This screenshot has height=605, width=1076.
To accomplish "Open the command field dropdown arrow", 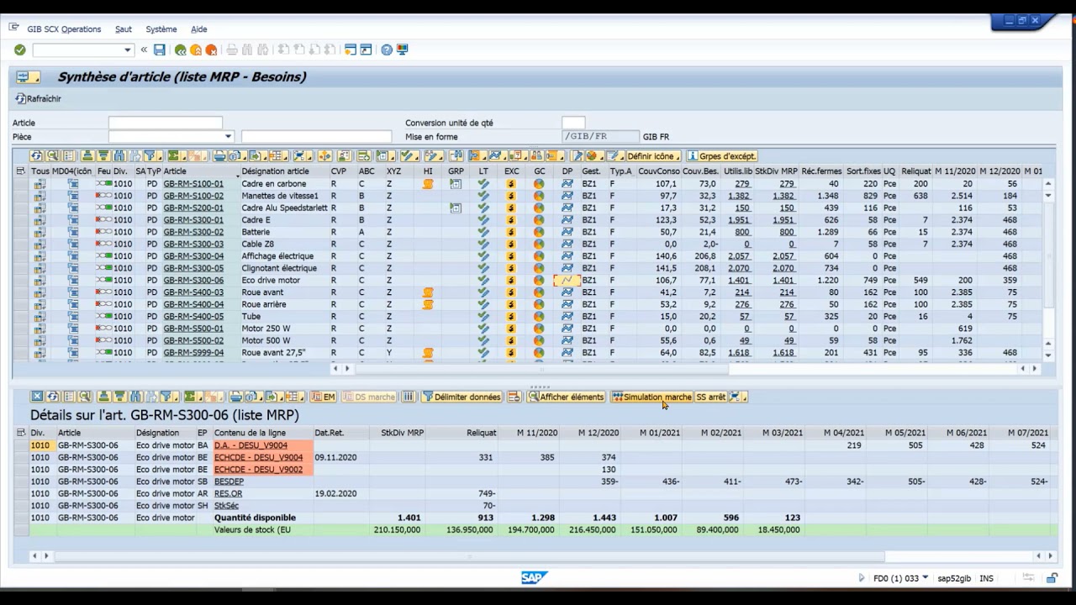I will click(128, 50).
